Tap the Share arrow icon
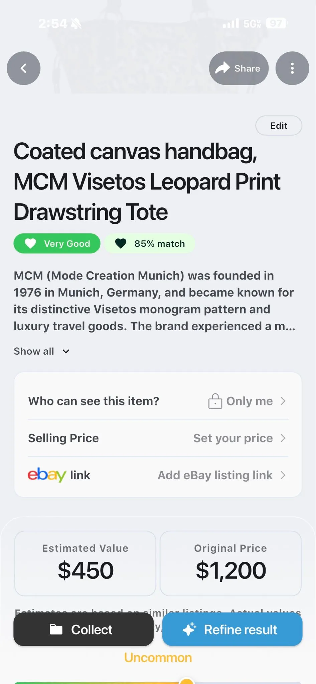This screenshot has height=684, width=316. [x=222, y=68]
